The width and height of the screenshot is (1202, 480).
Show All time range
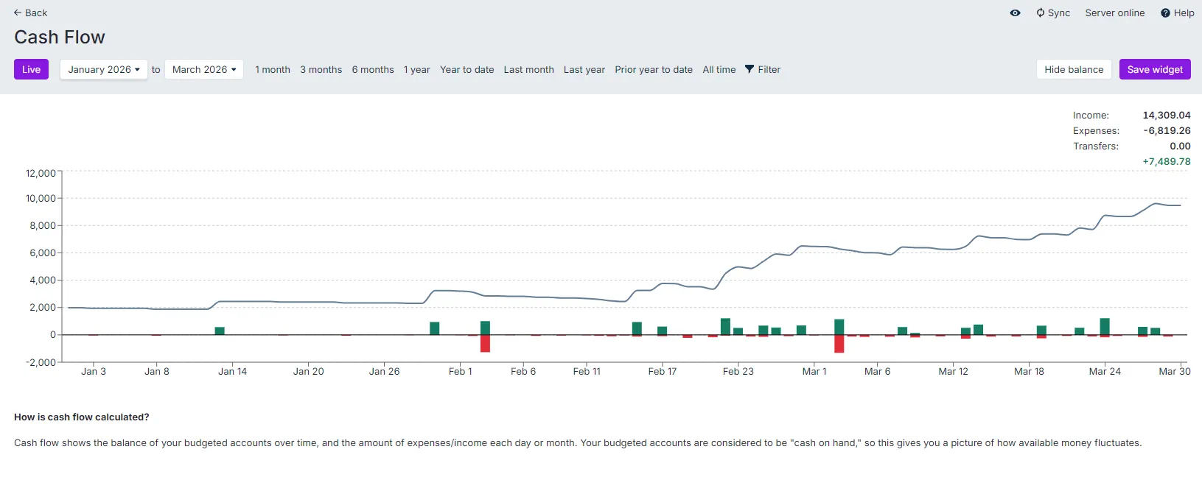[x=719, y=69]
